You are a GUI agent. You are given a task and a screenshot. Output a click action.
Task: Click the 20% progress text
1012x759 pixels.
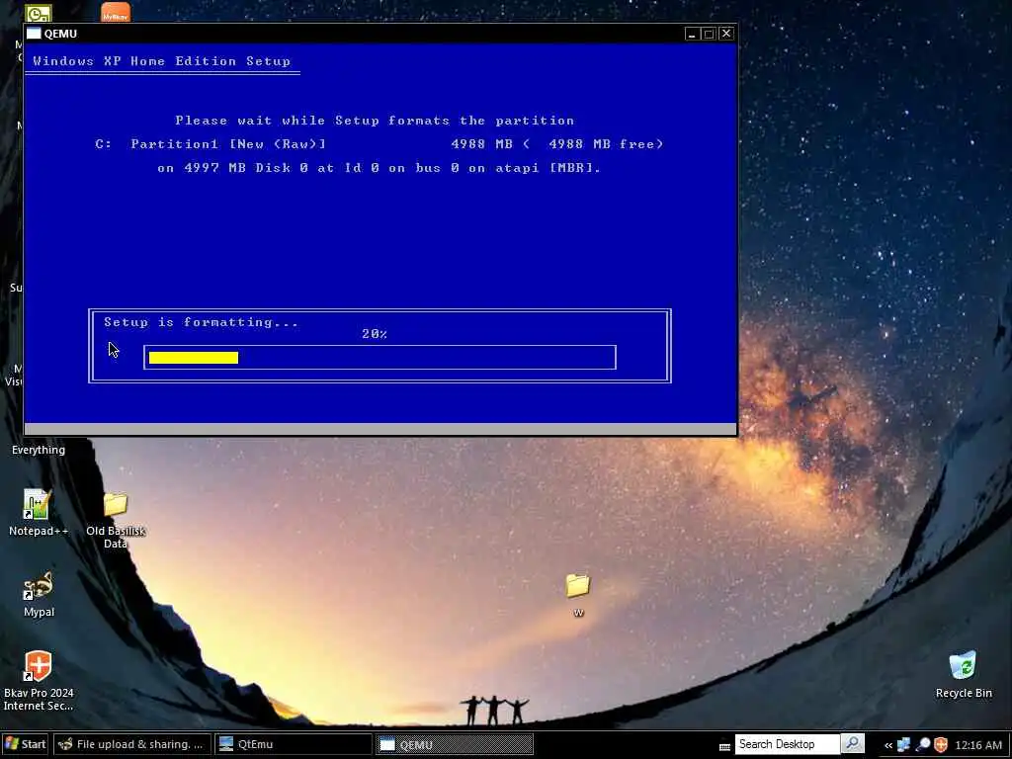tap(375, 334)
